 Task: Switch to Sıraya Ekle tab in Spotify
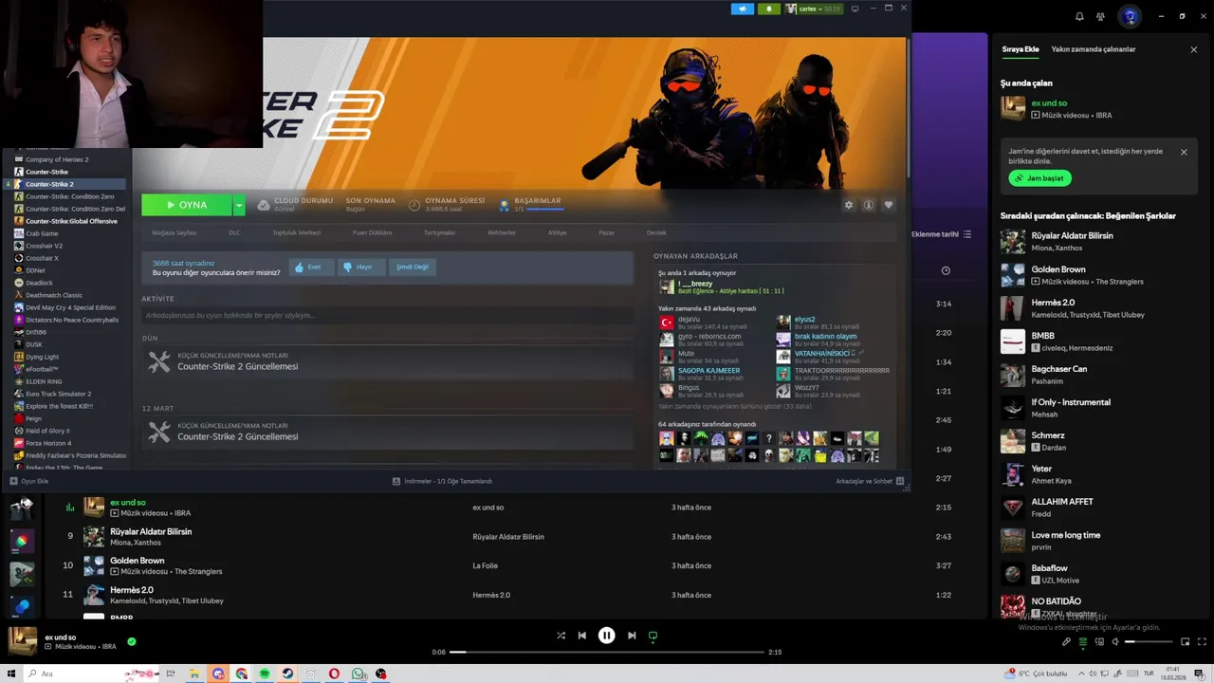click(x=1021, y=49)
